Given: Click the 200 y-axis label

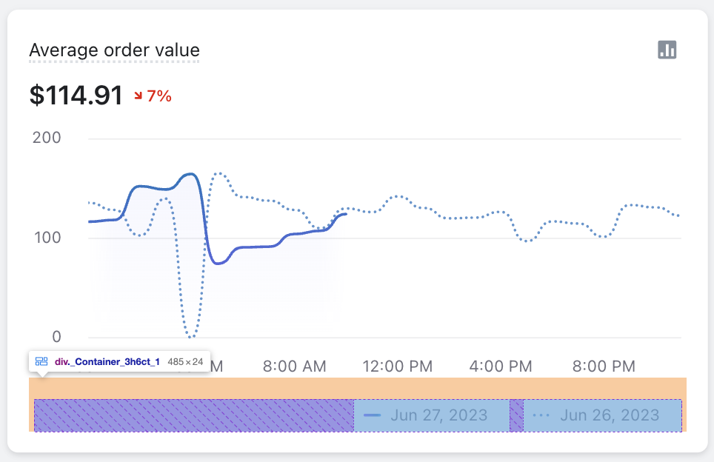Looking at the screenshot, I should pos(46,138).
